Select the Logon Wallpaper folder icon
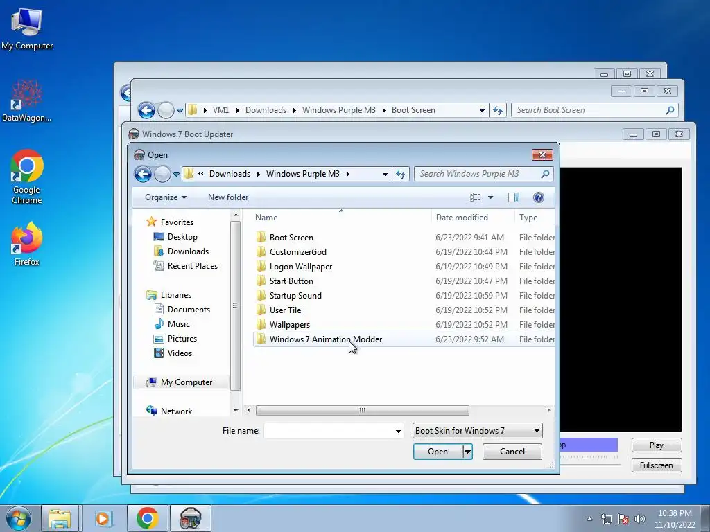Viewport: 710px width, 532px height. pyautogui.click(x=261, y=266)
